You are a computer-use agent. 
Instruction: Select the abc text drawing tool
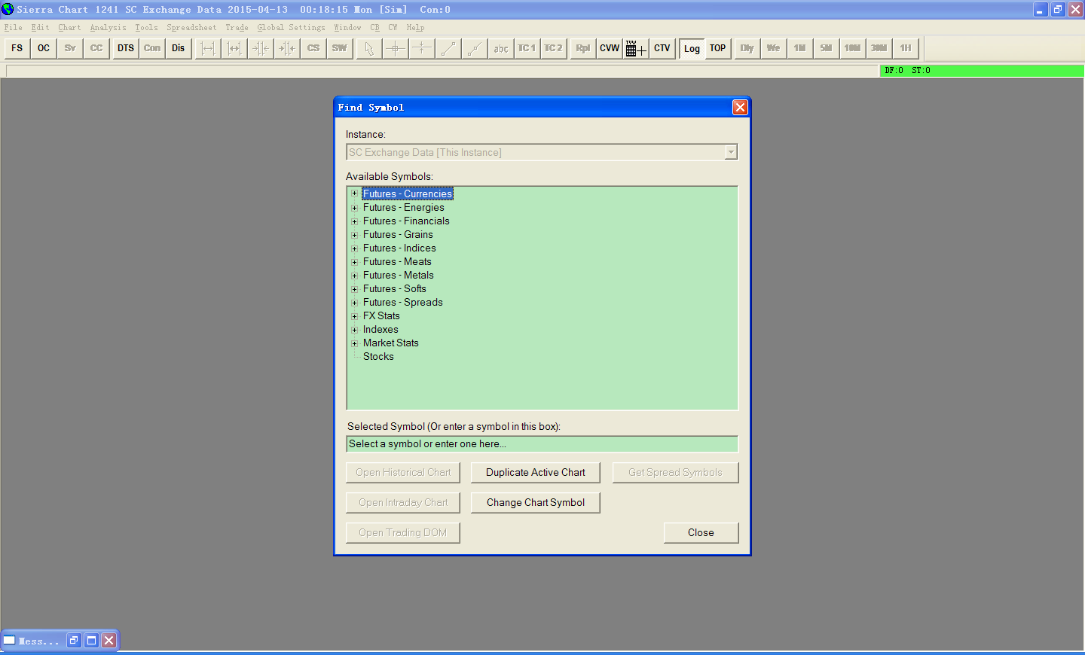(x=501, y=48)
